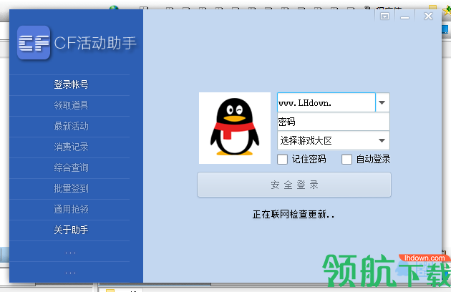Click the 安全登录 button
Viewport: 451px width, 292px height.
coord(294,185)
